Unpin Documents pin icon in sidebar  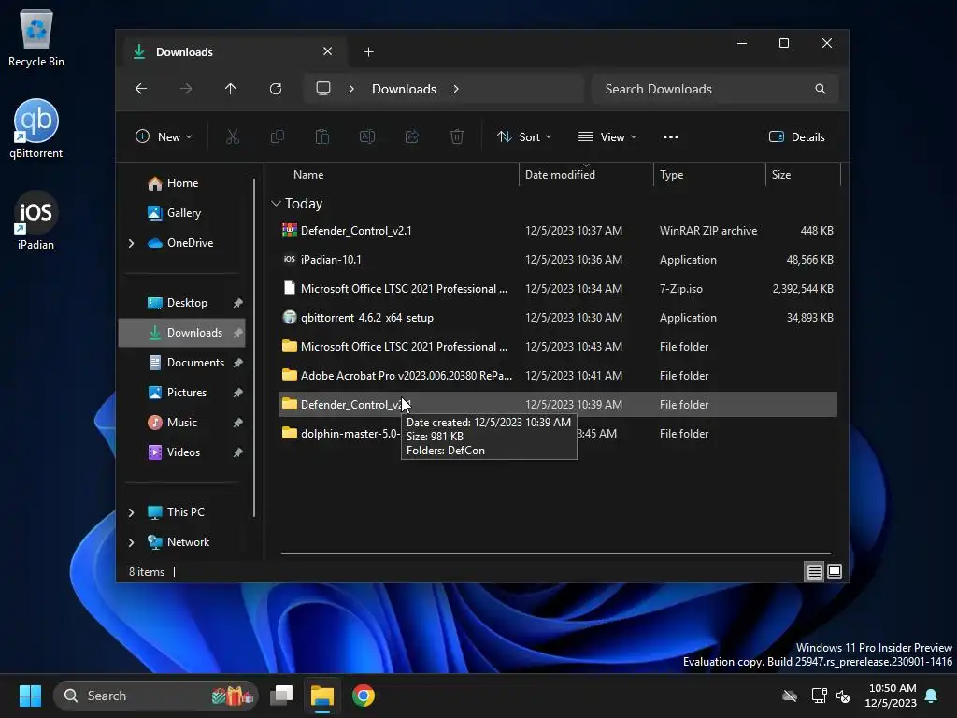pos(238,363)
